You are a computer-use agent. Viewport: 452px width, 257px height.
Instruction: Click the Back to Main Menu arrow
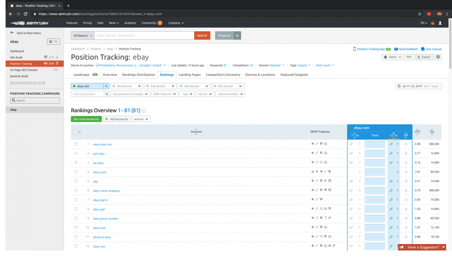point(12,33)
